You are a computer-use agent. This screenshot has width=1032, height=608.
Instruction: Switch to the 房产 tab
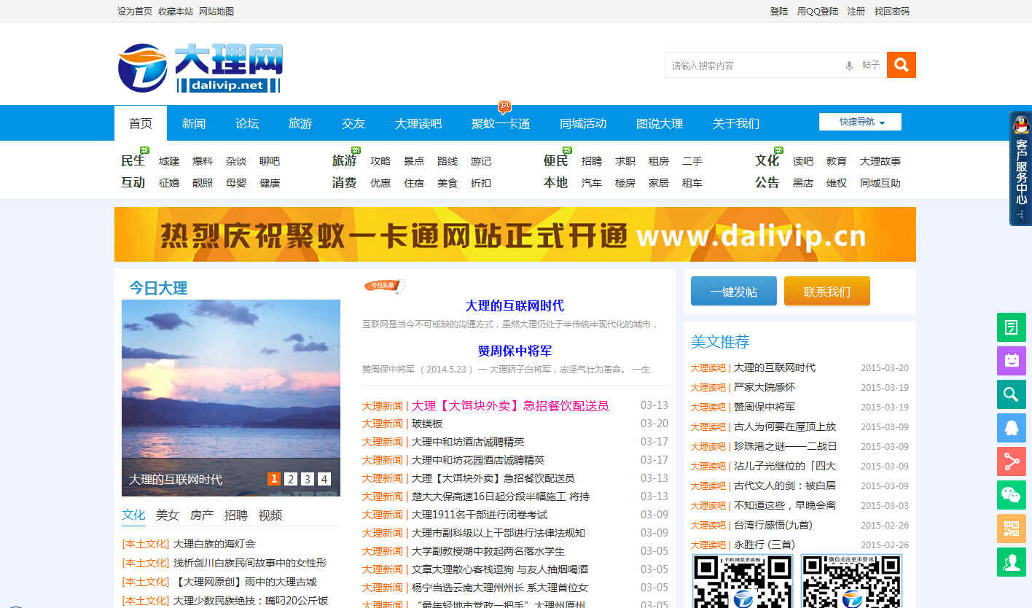coord(202,515)
